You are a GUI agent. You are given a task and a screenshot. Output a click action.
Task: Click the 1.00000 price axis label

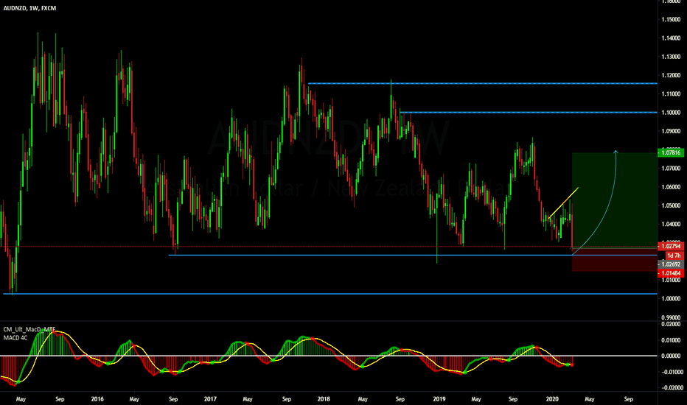tap(672, 299)
